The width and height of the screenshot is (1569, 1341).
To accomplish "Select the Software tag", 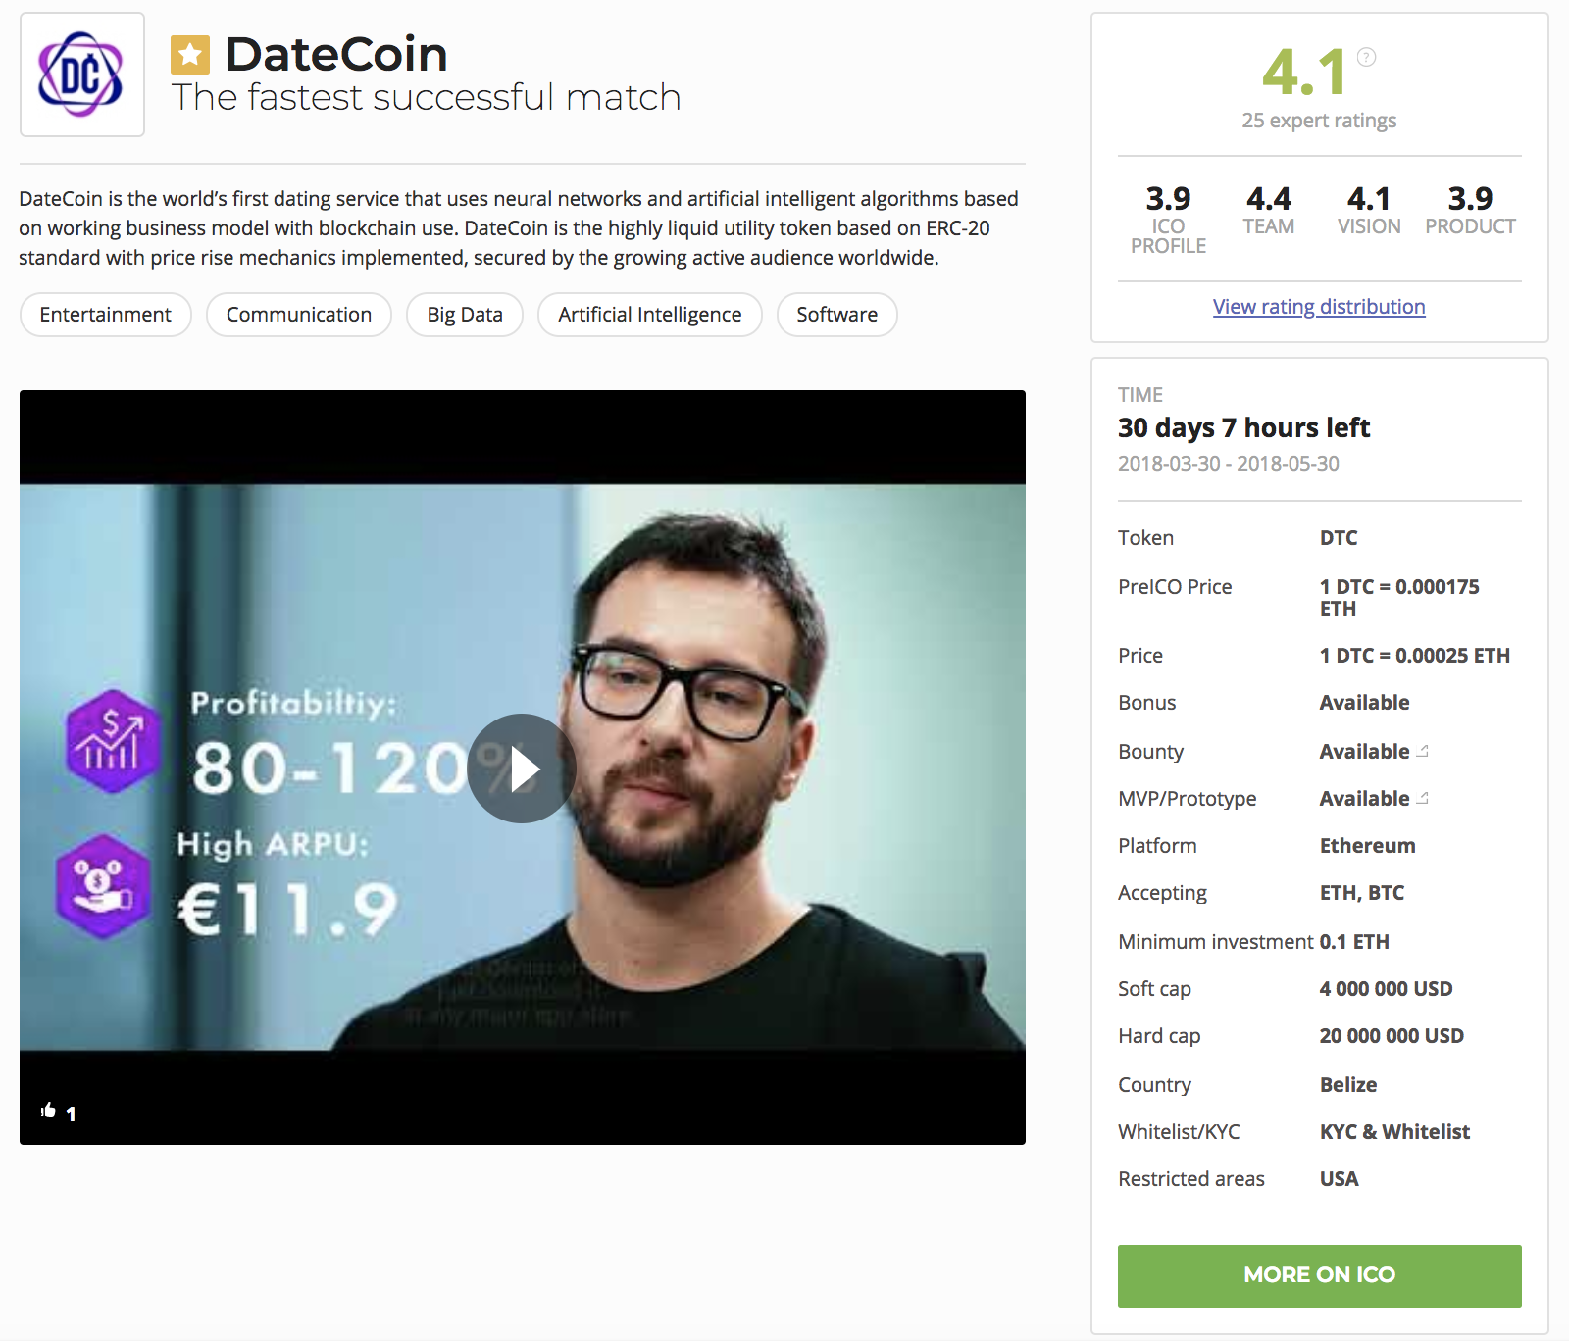I will pyautogui.click(x=837, y=315).
